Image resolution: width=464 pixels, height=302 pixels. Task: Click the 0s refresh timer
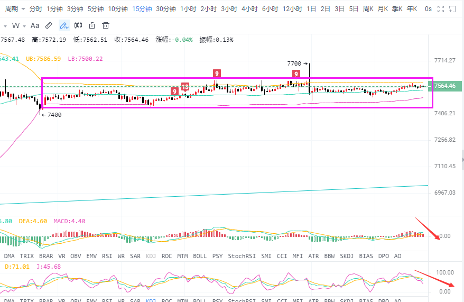428,9
